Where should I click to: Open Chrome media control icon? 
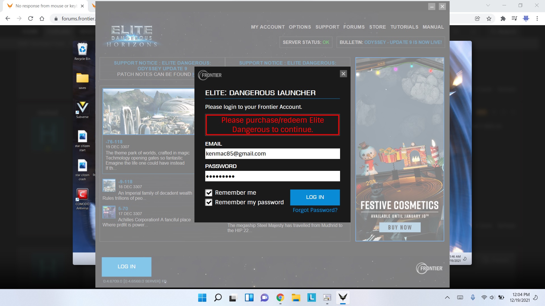514,18
